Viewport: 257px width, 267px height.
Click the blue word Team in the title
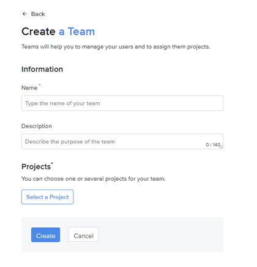[81, 31]
